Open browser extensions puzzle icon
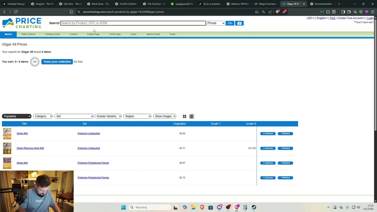377x212 pixels. (328, 12)
